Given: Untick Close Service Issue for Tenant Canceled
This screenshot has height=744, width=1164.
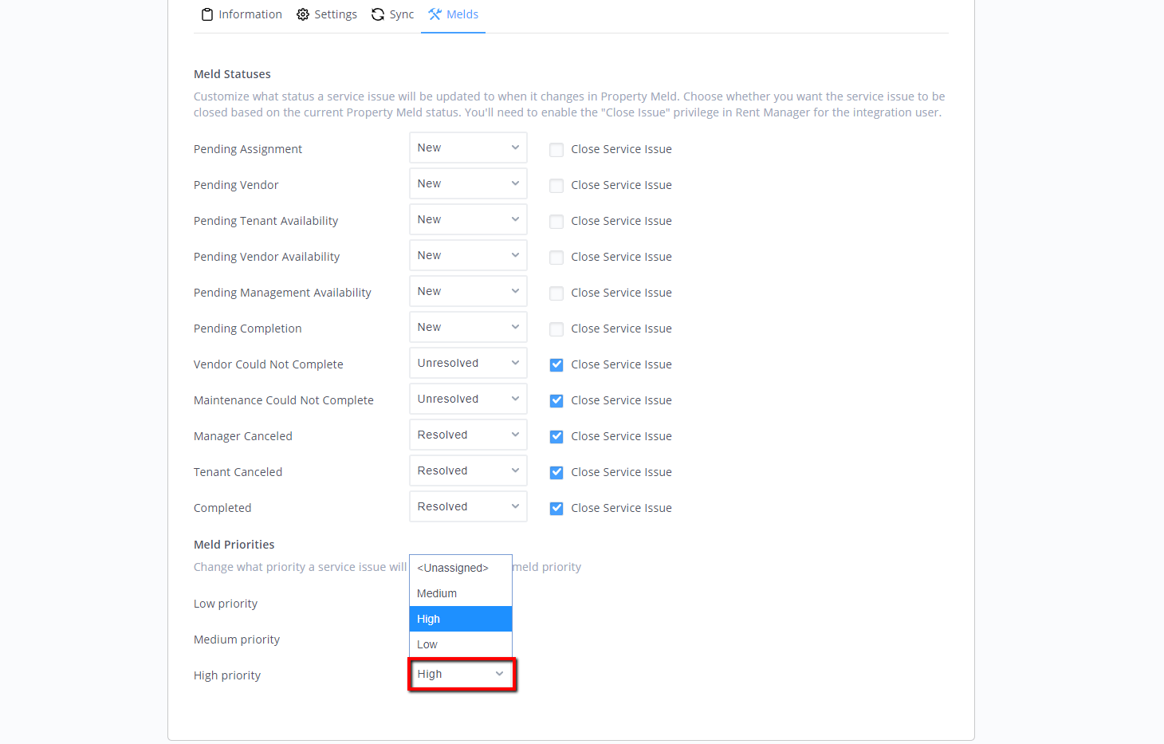Looking at the screenshot, I should coord(556,473).
